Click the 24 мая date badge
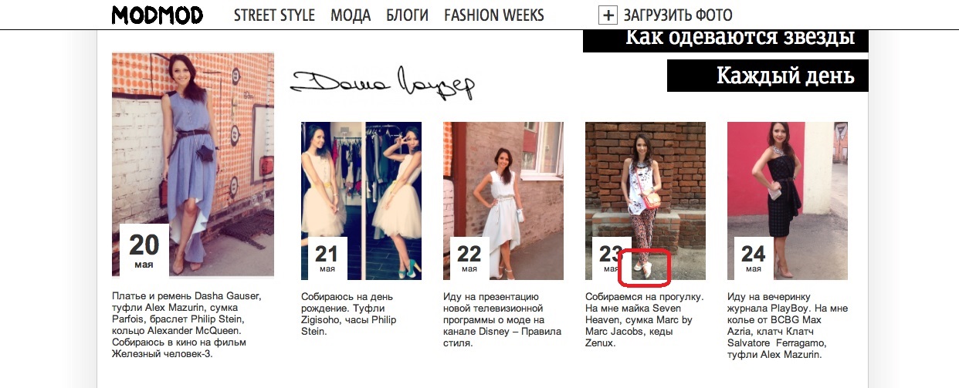 click(x=754, y=258)
